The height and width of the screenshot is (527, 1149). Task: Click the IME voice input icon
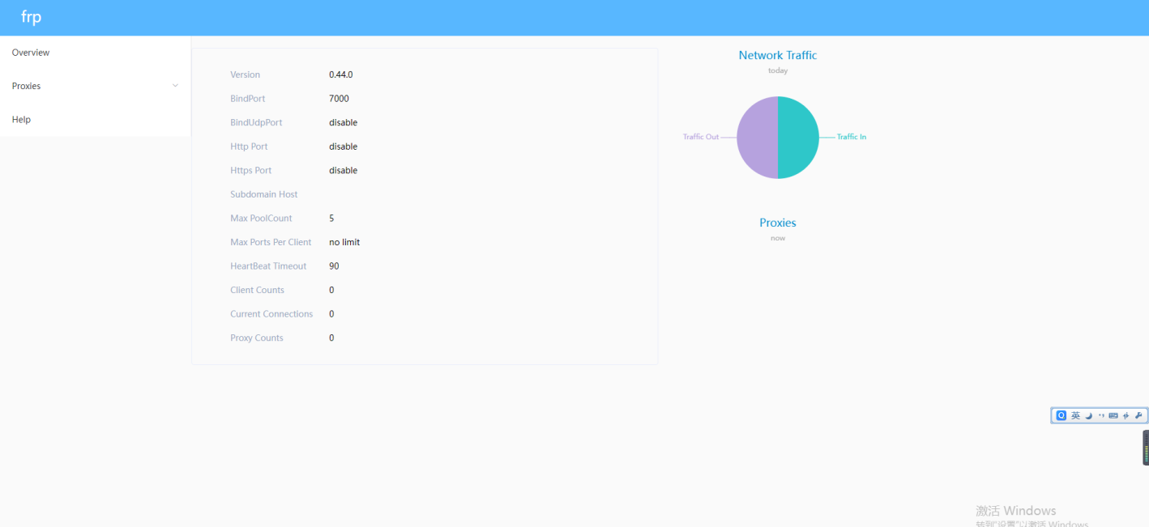1126,415
